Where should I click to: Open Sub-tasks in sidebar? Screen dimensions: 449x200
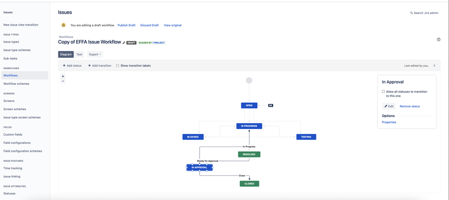[10, 58]
